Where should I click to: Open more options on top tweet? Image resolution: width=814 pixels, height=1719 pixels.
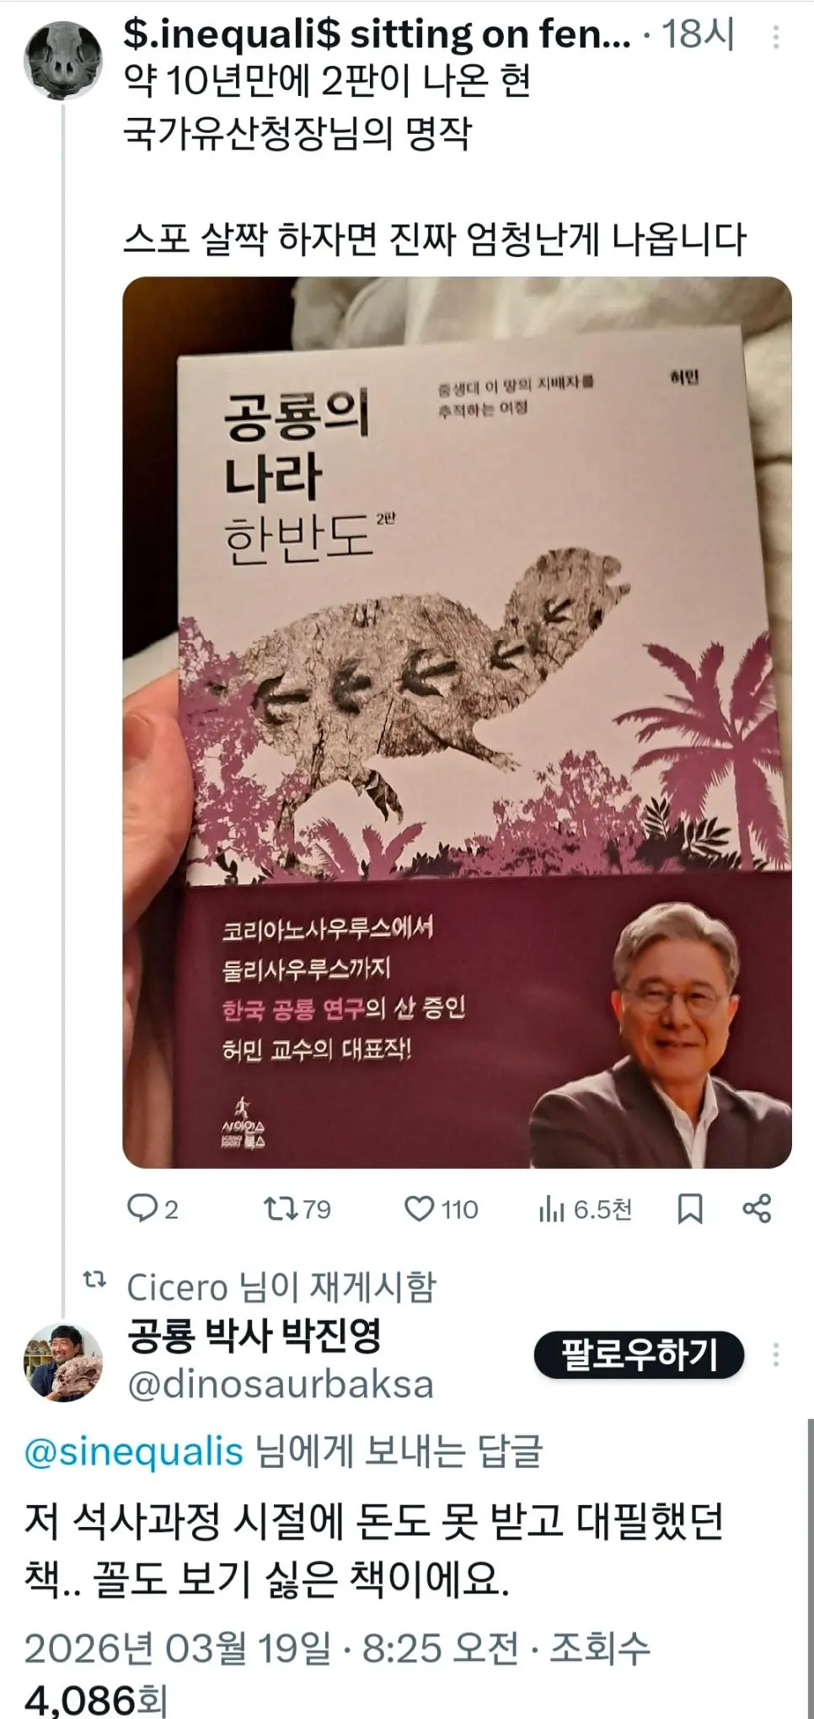[775, 36]
